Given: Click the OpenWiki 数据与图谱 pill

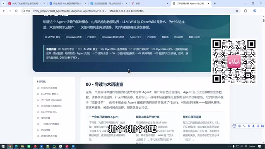Looking at the screenshot, I should (113, 37).
